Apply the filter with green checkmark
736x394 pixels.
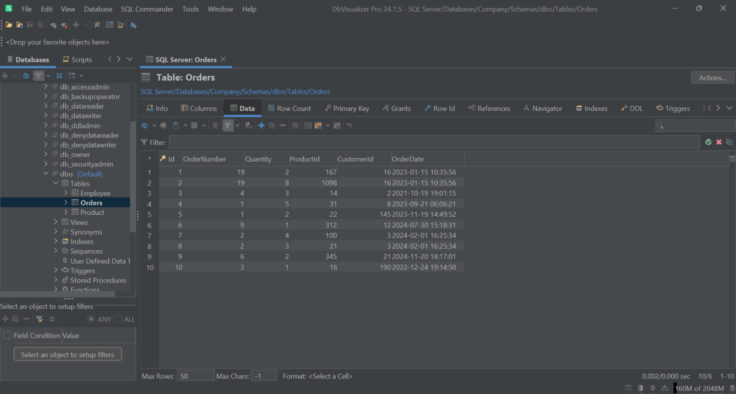pos(708,142)
